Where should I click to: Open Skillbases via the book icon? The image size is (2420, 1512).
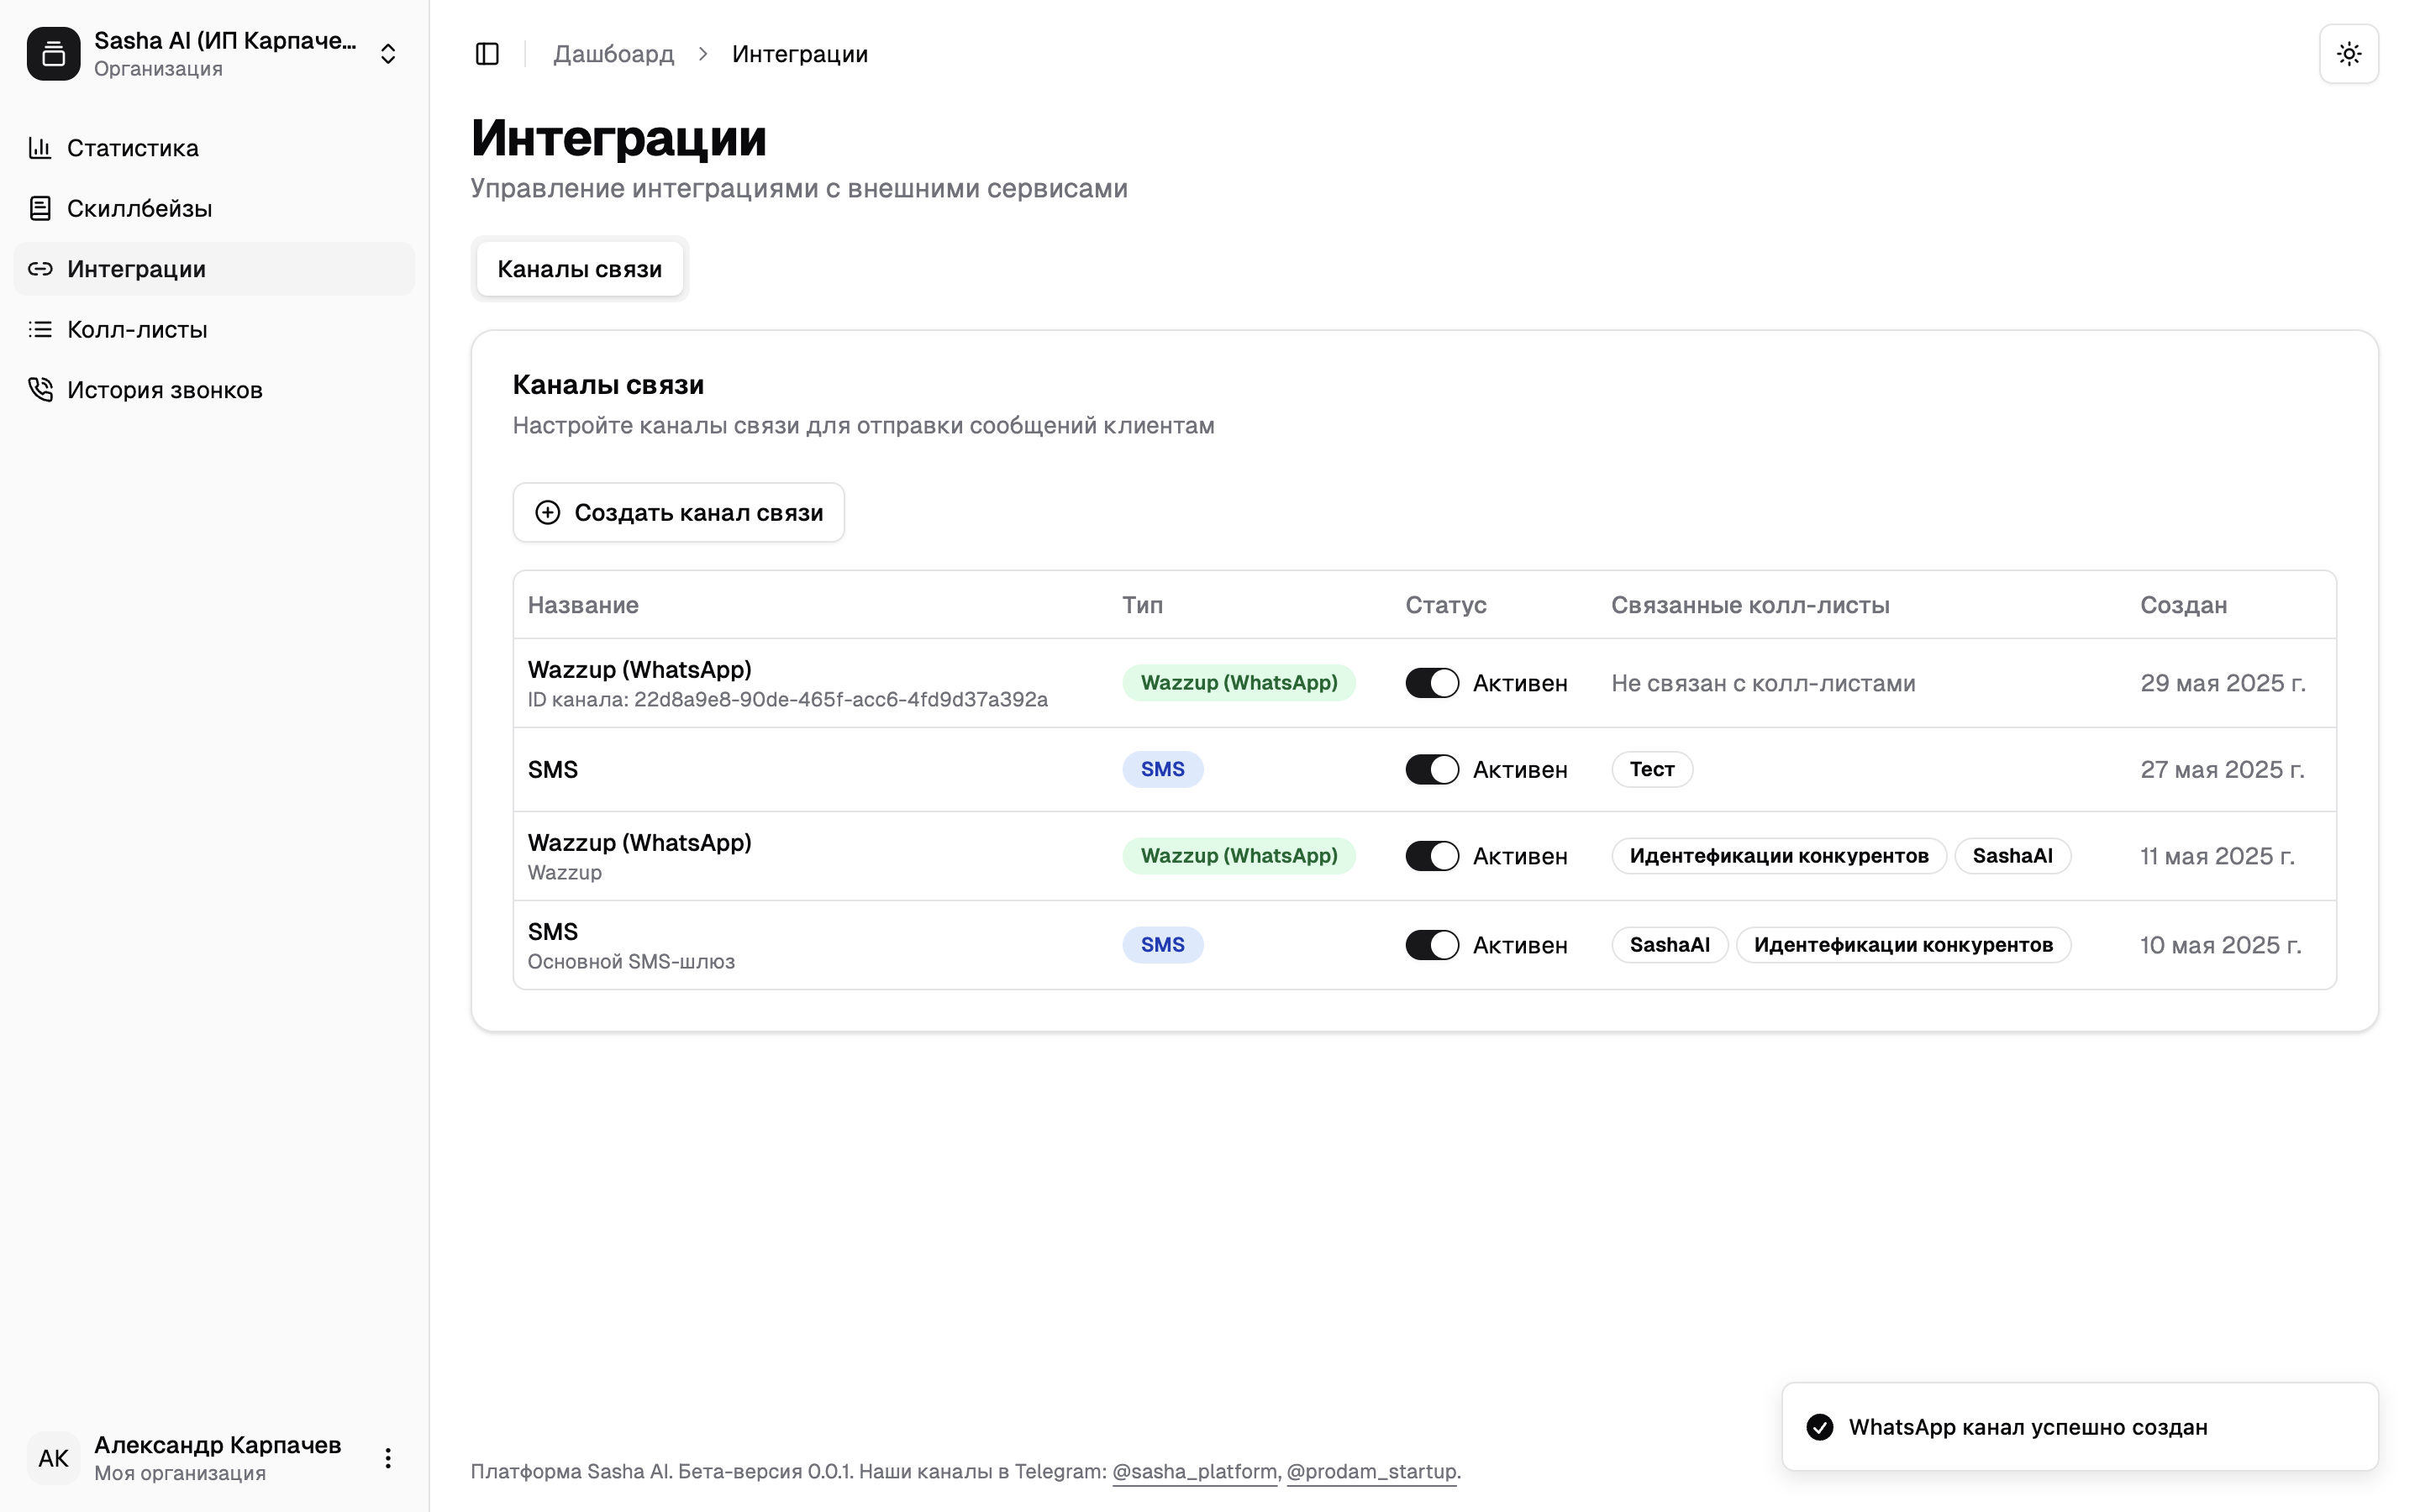tap(40, 208)
